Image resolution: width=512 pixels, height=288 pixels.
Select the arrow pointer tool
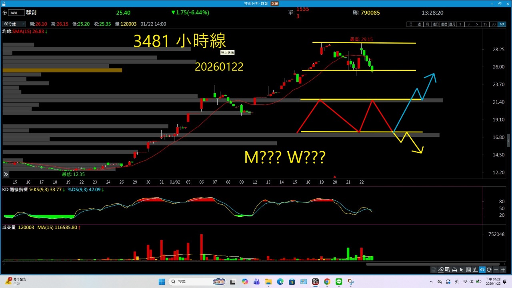(x=461, y=270)
